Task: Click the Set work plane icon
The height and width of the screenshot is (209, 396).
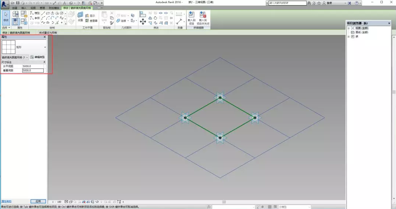Action: 80,17
